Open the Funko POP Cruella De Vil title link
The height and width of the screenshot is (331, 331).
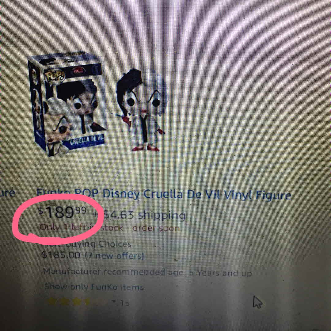point(164,194)
